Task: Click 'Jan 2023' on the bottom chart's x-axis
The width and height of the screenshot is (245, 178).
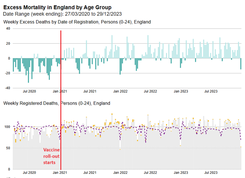Action: pos(181,173)
